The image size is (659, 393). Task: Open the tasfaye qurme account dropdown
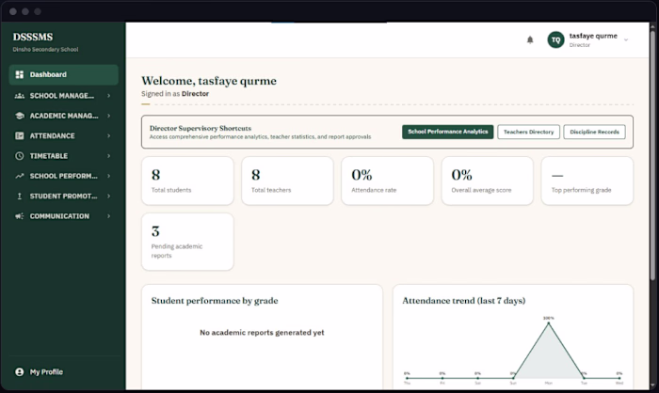tap(626, 39)
